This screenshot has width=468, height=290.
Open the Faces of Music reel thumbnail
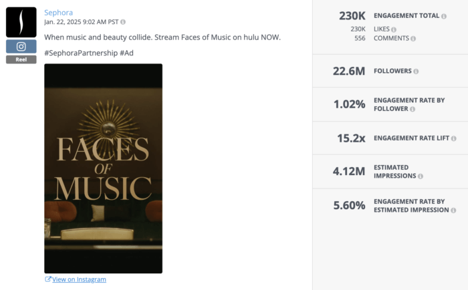point(103,168)
